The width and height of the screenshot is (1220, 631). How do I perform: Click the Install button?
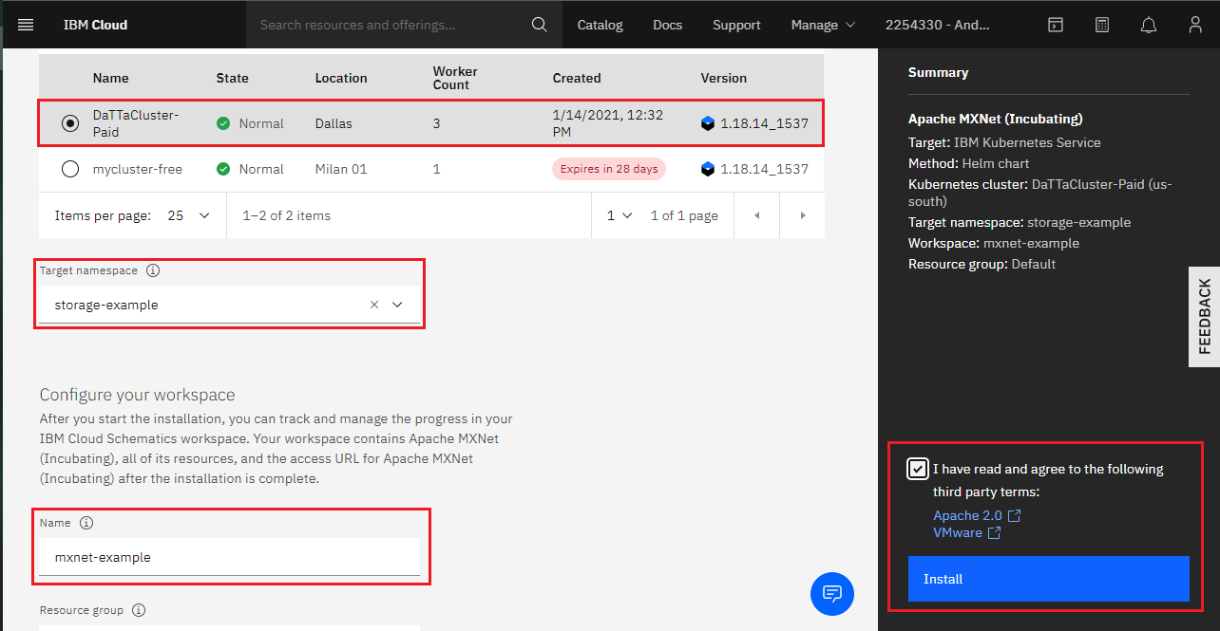point(1049,579)
